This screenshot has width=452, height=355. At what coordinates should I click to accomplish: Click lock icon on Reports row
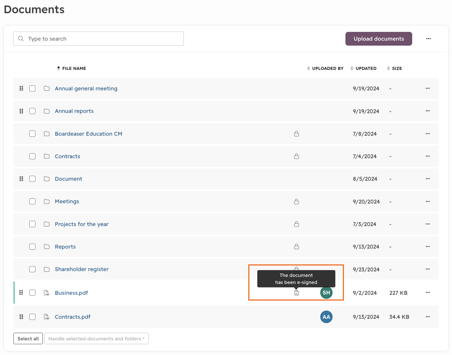297,247
